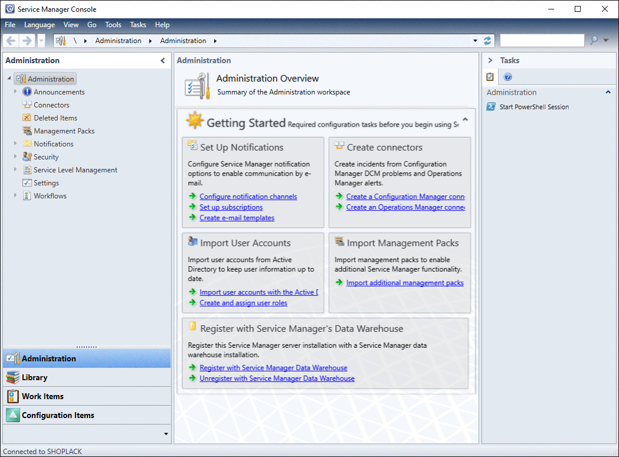
Task: Open the Set up subscriptions link
Action: pos(231,207)
